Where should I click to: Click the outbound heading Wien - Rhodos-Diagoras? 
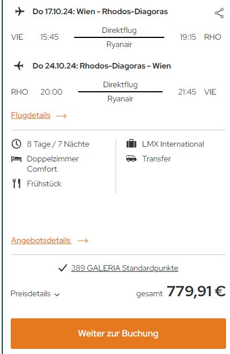point(122,11)
